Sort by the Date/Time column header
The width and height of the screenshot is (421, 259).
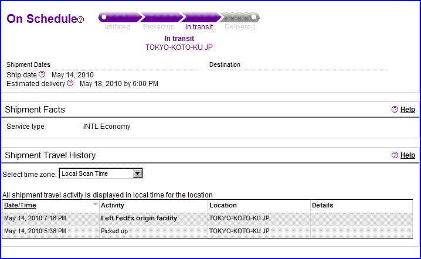tap(20, 205)
